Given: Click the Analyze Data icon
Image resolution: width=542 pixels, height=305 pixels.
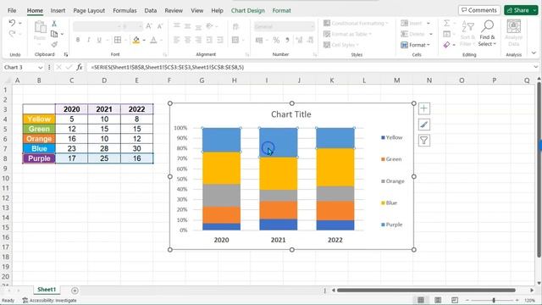Looking at the screenshot, I should point(514,33).
